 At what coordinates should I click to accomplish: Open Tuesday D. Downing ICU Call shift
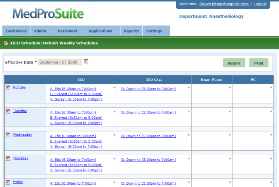point(148,112)
